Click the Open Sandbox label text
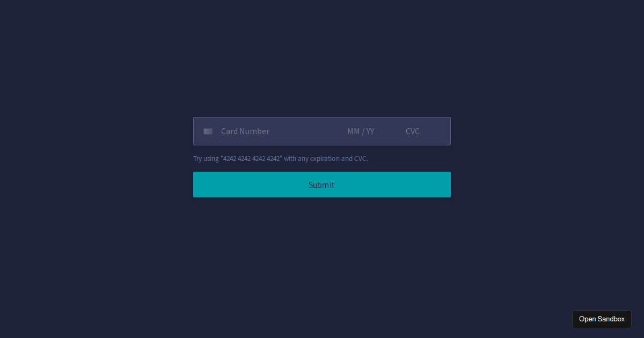The width and height of the screenshot is (644, 338). pyautogui.click(x=602, y=319)
